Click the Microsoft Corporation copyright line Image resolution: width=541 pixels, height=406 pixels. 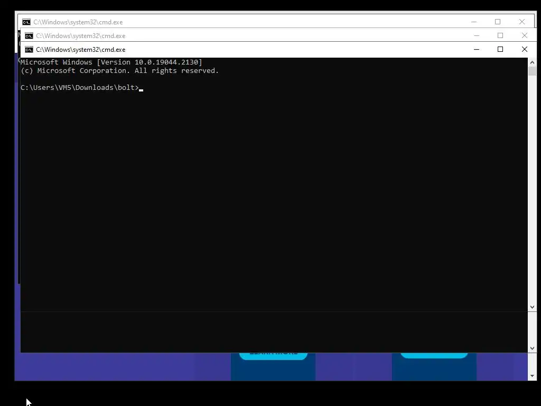[x=119, y=71]
